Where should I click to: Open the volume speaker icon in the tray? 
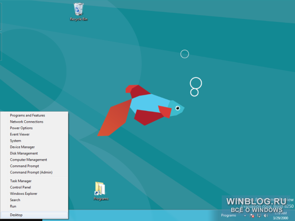[x=265, y=216]
